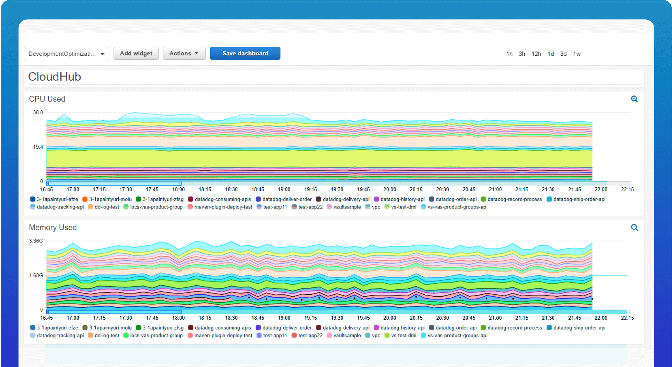Toggle 3-1apaintyuri-molu in CPU legend
Screen dimensions: 672x367
coord(107,199)
